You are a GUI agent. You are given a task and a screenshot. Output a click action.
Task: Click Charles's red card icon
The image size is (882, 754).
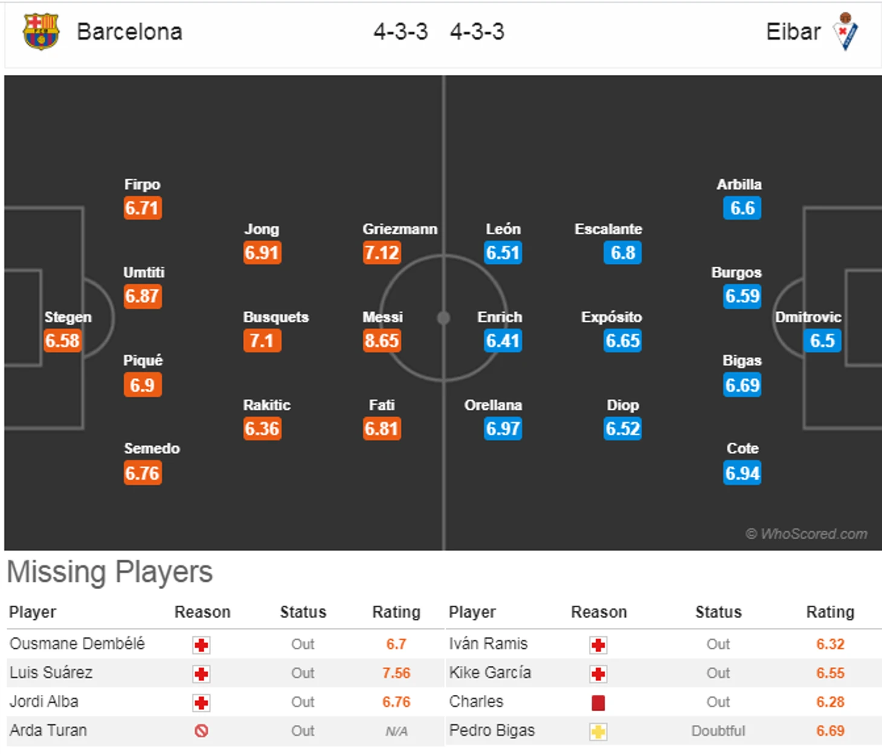pyautogui.click(x=598, y=703)
